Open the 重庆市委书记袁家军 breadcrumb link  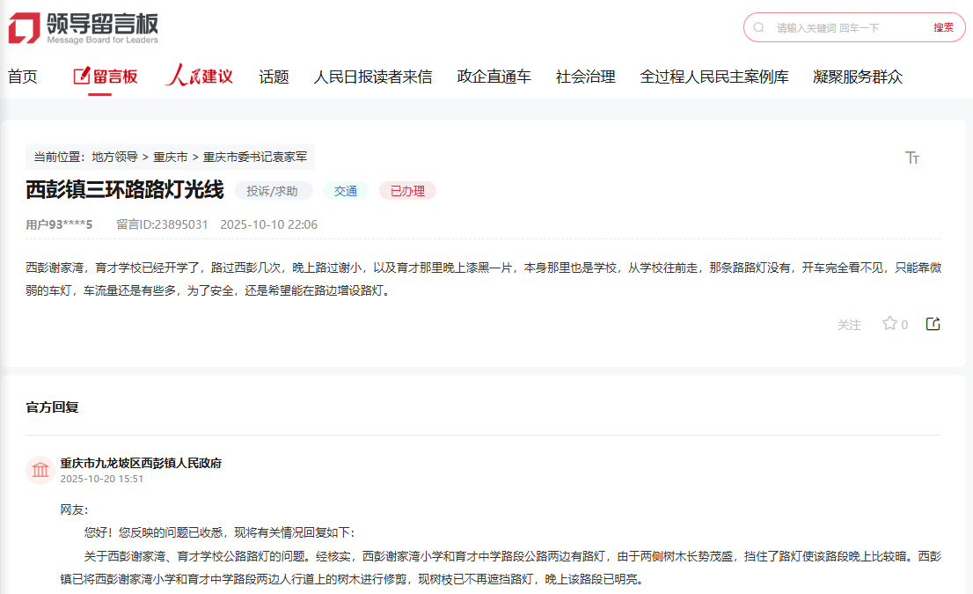[253, 158]
